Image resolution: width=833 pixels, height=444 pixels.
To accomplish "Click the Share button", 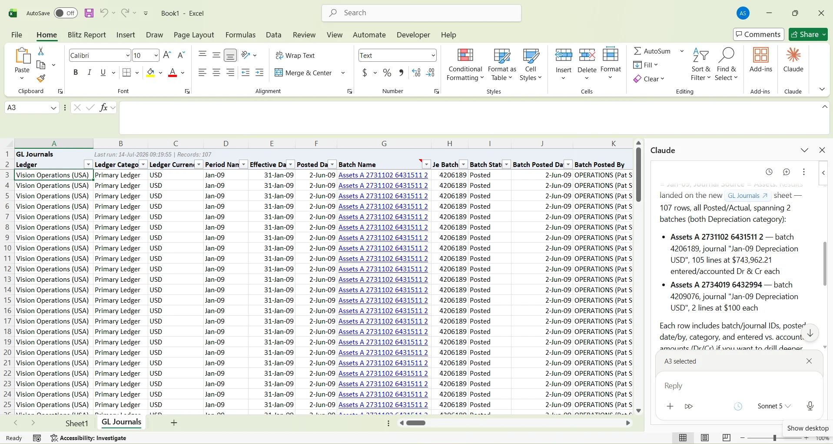I will (x=808, y=34).
